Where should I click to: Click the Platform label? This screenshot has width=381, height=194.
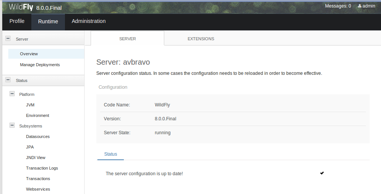(27, 94)
